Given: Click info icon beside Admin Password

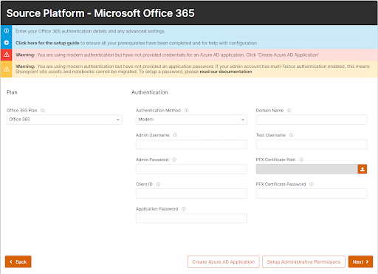Looking at the screenshot, I should 174,160.
